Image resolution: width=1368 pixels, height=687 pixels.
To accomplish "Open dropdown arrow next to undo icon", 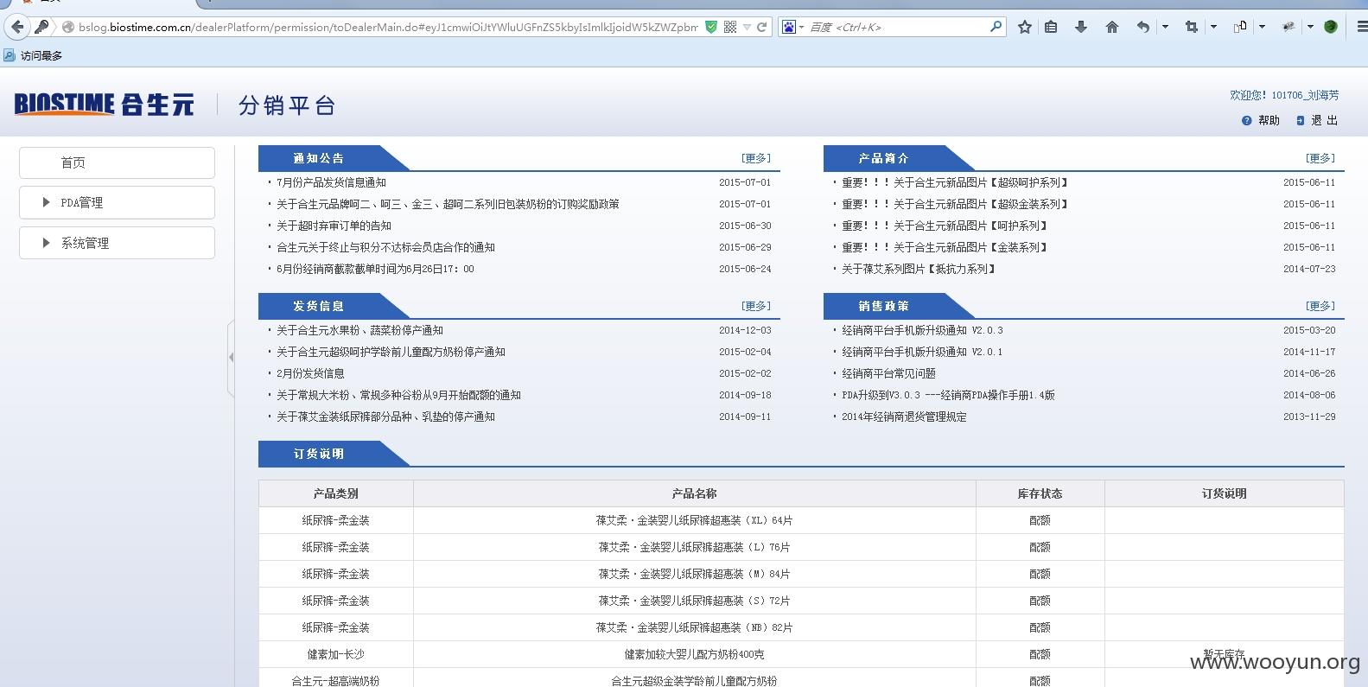I will tap(1165, 27).
